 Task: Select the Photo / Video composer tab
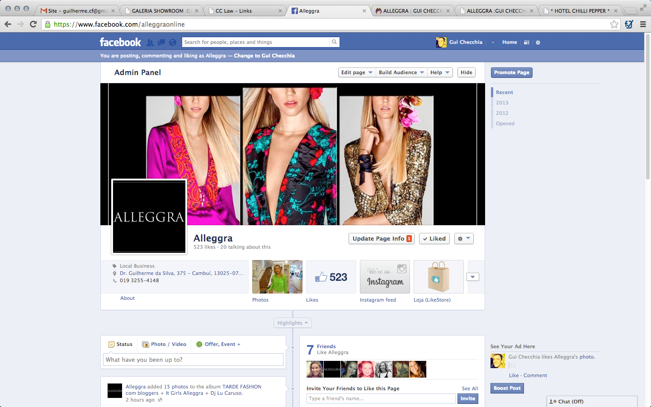(164, 344)
